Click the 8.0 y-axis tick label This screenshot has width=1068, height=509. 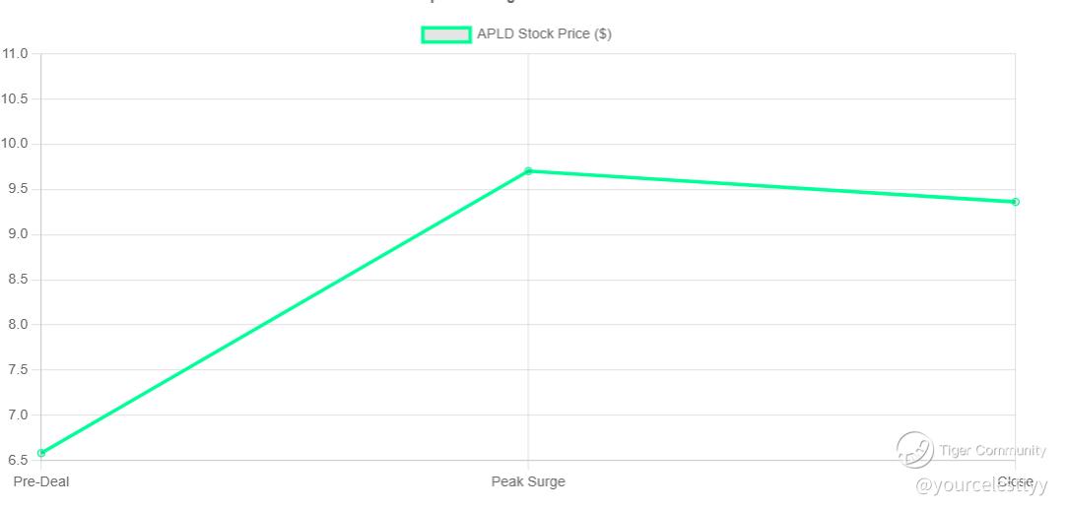pyautogui.click(x=18, y=324)
